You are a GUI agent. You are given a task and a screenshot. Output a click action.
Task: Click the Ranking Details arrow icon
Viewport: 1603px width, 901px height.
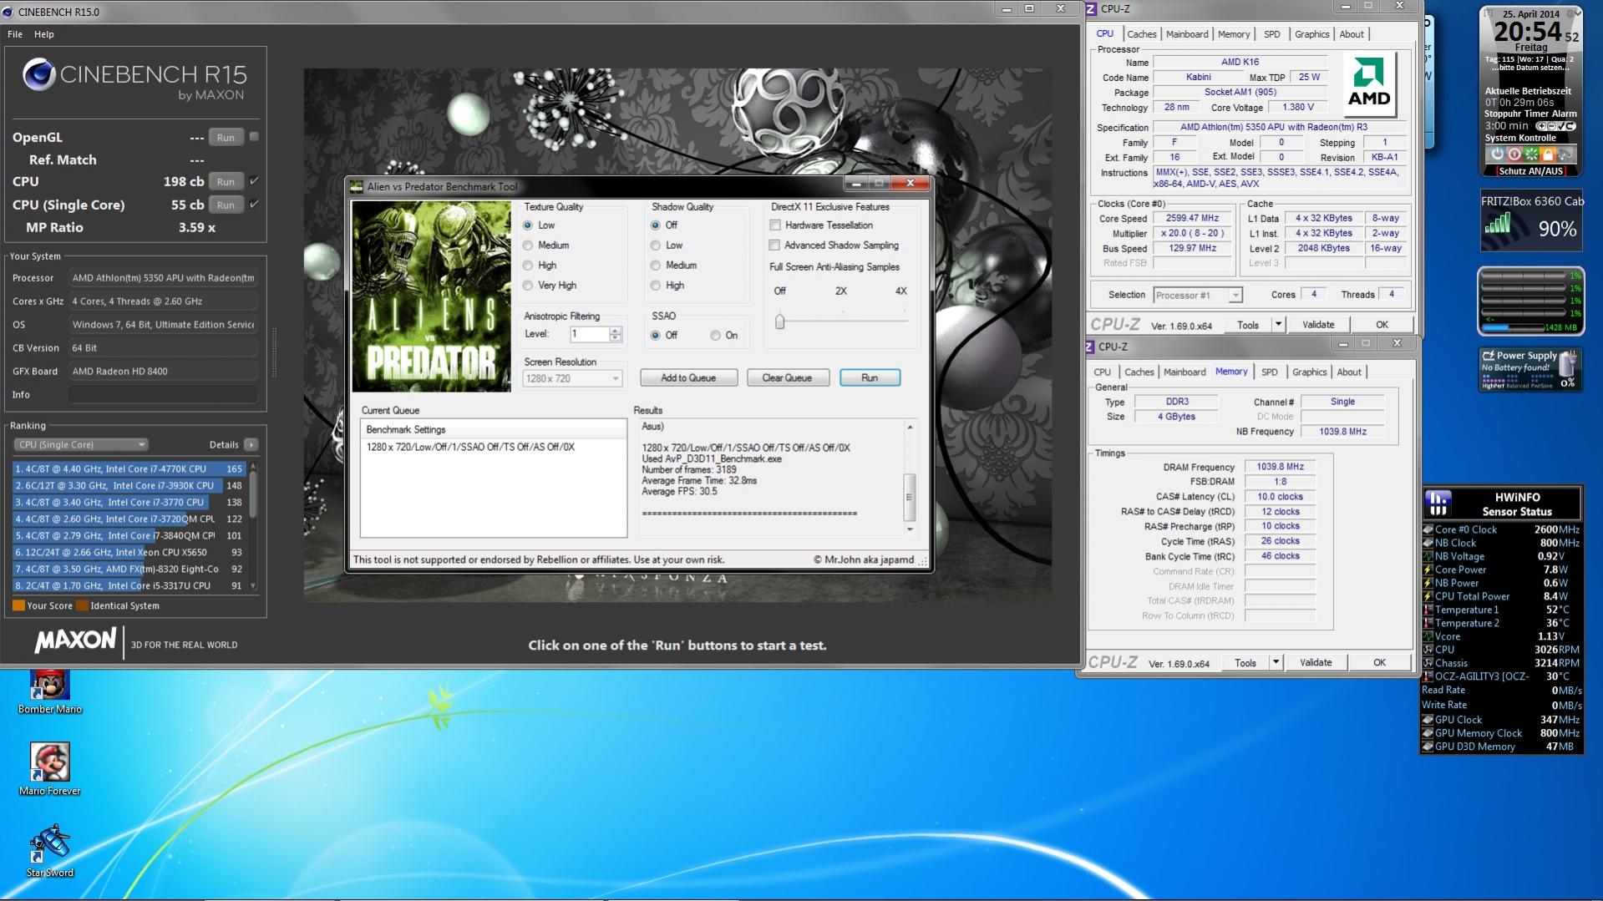coord(251,445)
